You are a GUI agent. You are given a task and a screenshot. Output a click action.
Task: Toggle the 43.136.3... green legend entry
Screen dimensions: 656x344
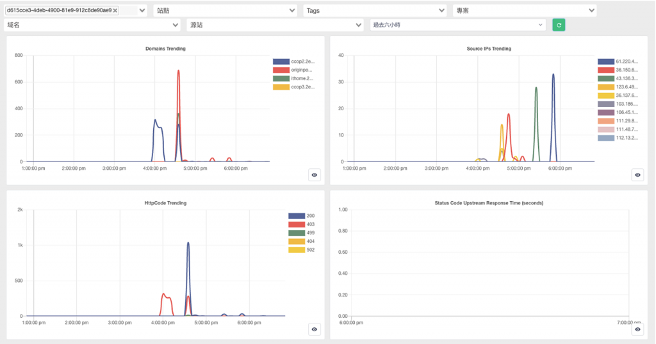tap(618, 78)
